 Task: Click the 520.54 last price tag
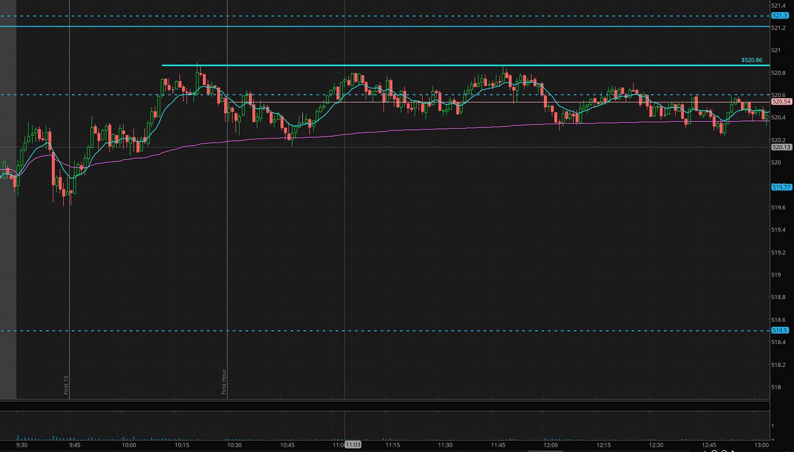tap(781, 102)
